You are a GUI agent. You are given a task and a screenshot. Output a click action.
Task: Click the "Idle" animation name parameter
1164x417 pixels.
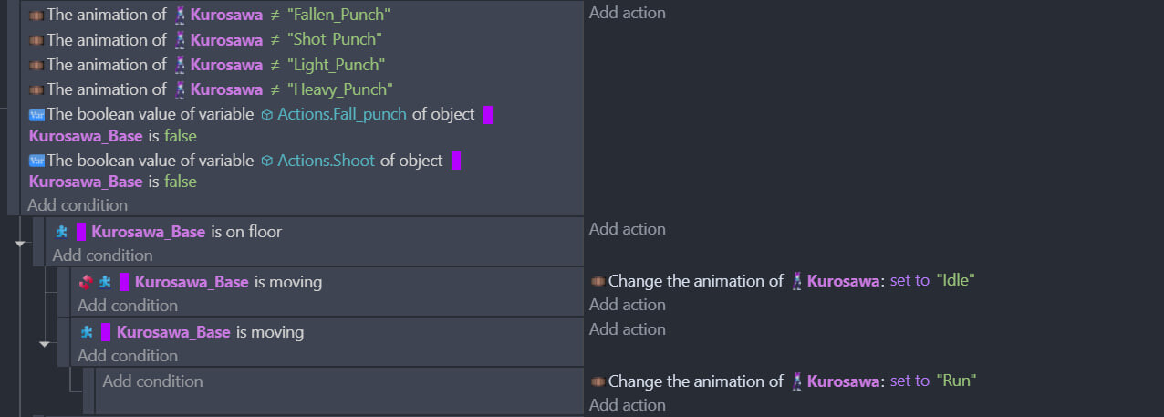tap(956, 281)
